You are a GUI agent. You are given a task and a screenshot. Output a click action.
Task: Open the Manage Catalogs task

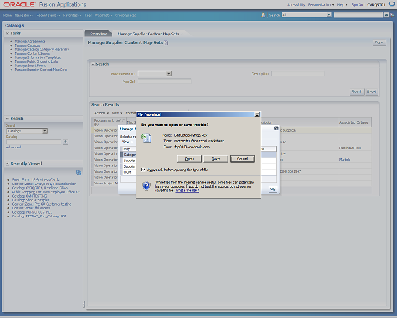click(27, 45)
